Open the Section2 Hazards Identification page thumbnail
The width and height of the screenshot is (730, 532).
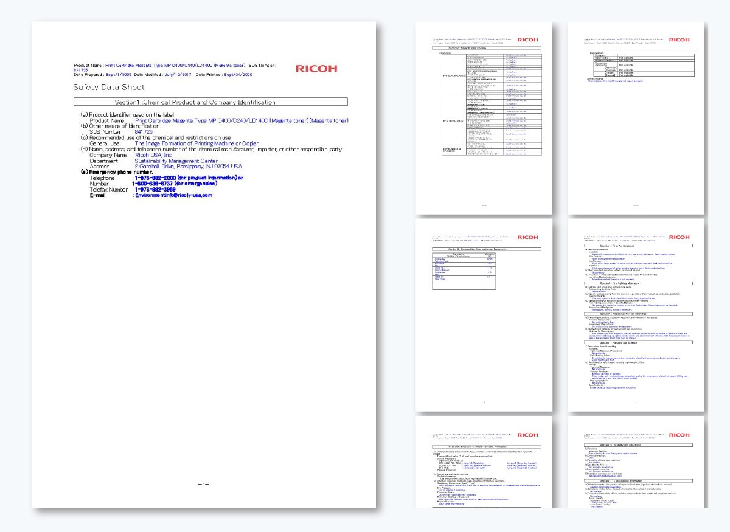point(484,118)
